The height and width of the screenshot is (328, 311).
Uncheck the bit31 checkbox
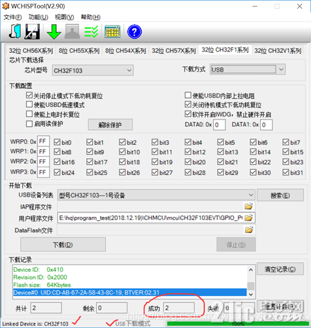286,172
